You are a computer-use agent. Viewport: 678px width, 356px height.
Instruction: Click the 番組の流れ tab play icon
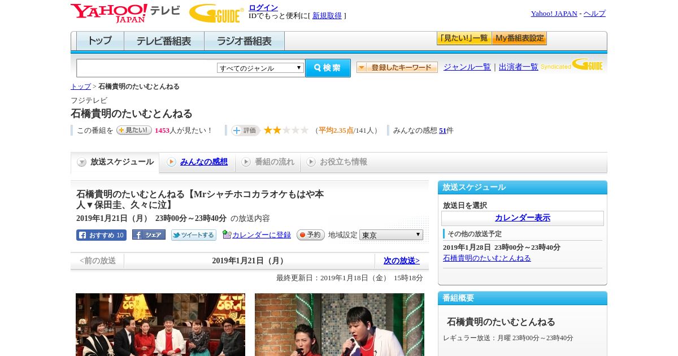click(x=246, y=162)
